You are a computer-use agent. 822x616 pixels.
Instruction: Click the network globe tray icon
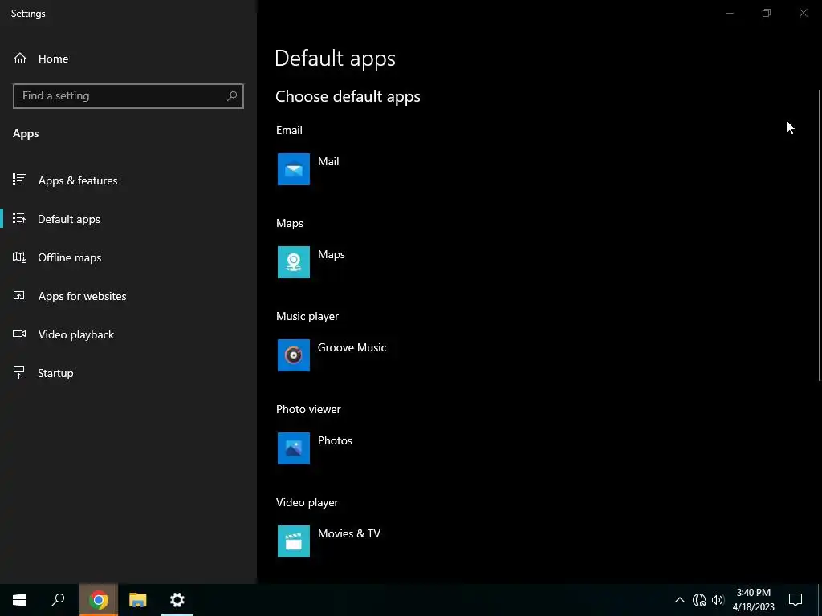699,600
